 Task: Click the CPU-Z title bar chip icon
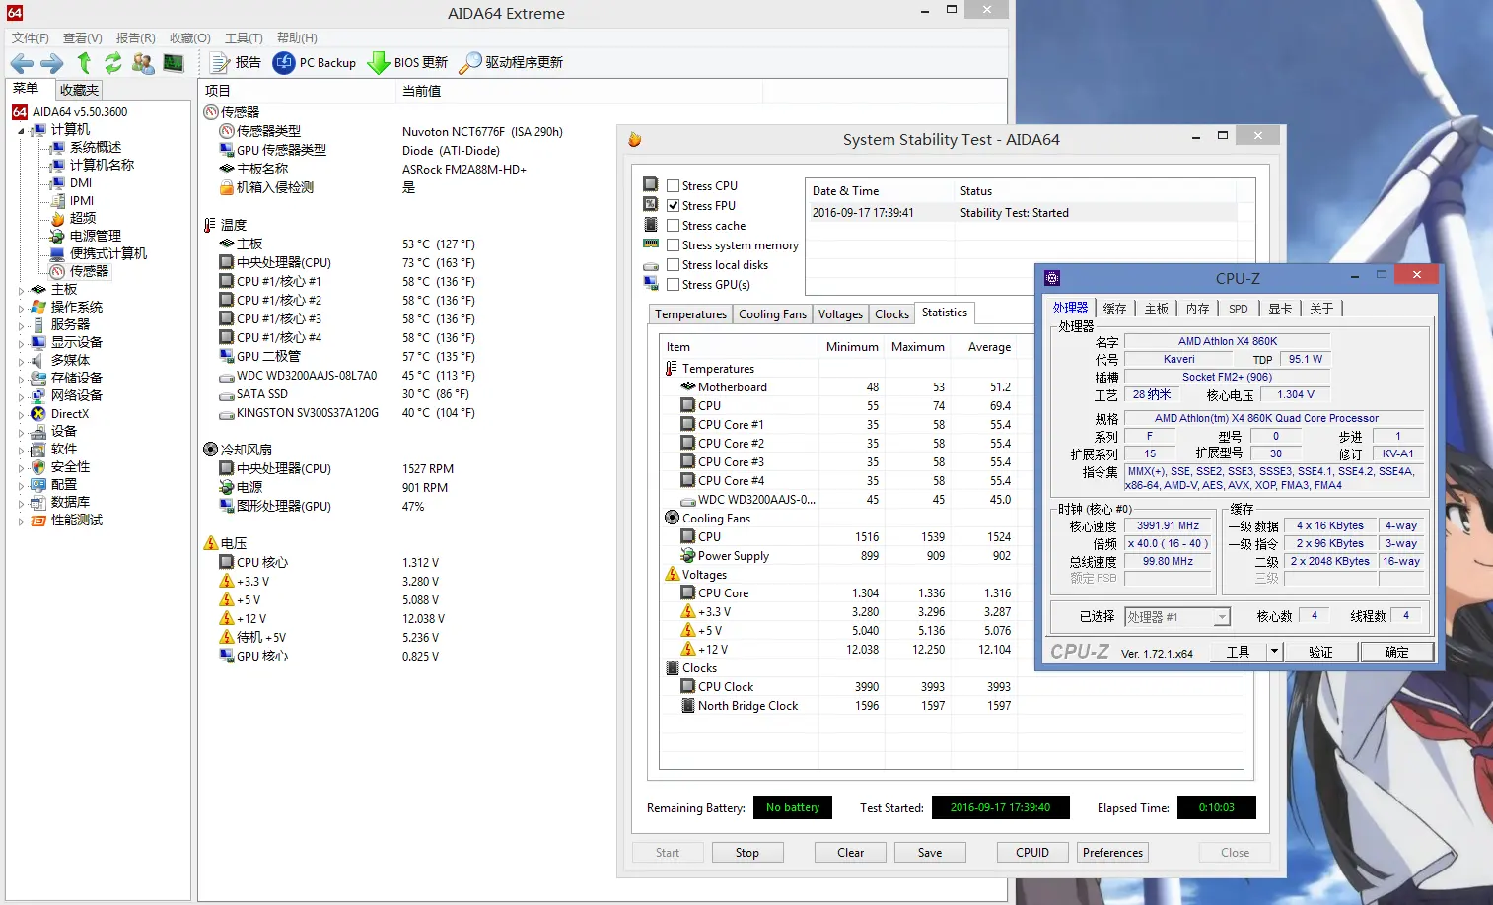tap(1052, 278)
